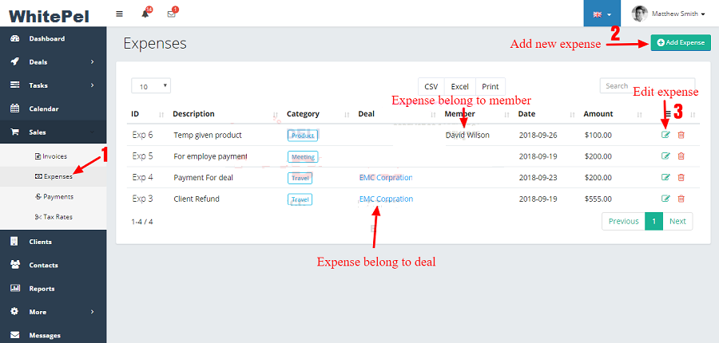Delete the Exp 5 expense

tap(681, 156)
